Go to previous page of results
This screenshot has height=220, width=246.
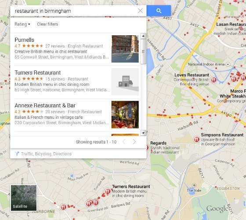click(124, 142)
